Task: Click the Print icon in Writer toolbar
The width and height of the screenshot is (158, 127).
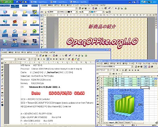Action: coord(57,55)
